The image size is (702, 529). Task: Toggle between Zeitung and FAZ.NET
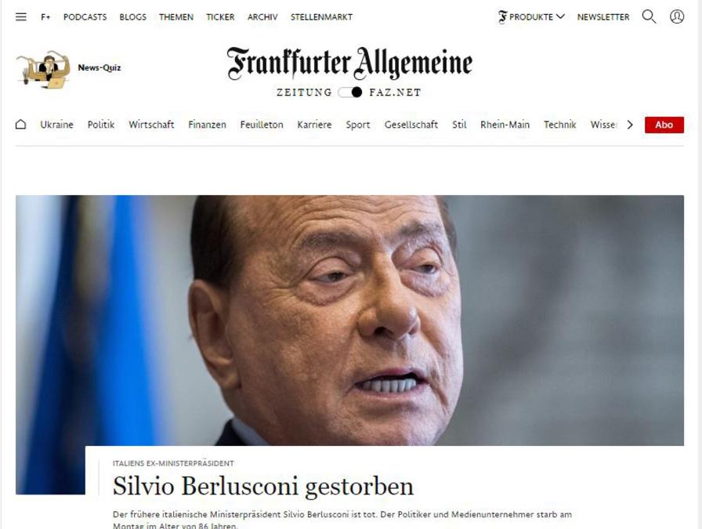[x=350, y=92]
